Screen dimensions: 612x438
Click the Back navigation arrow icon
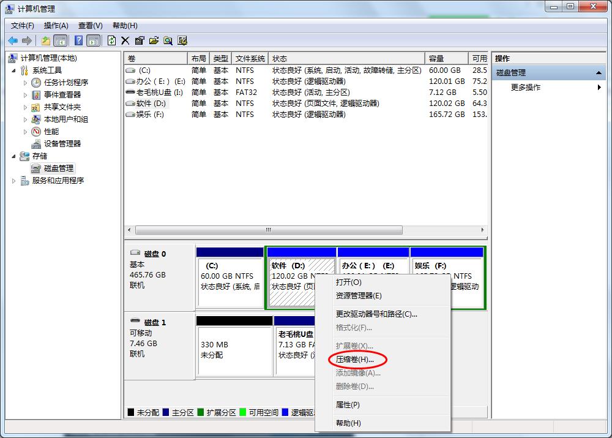[12, 40]
